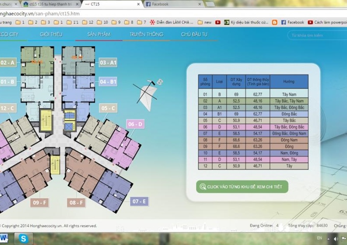347x245 pixels.
Task: Open the YouTube bookmark icon after 'new'
Action: point(218,22)
